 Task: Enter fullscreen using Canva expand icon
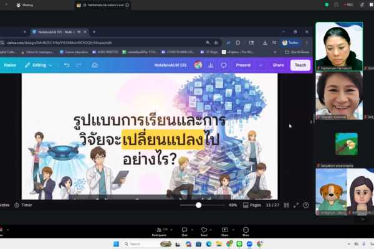click(296, 205)
